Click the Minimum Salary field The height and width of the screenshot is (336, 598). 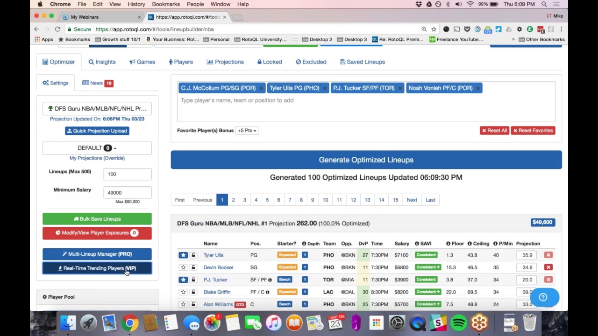point(128,193)
